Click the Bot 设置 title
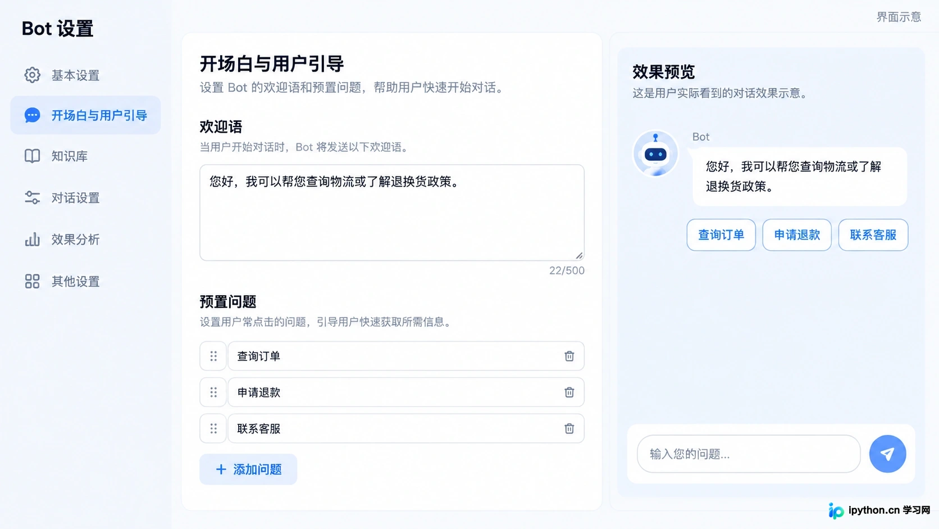Viewport: 939px width, 529px height. [x=57, y=28]
